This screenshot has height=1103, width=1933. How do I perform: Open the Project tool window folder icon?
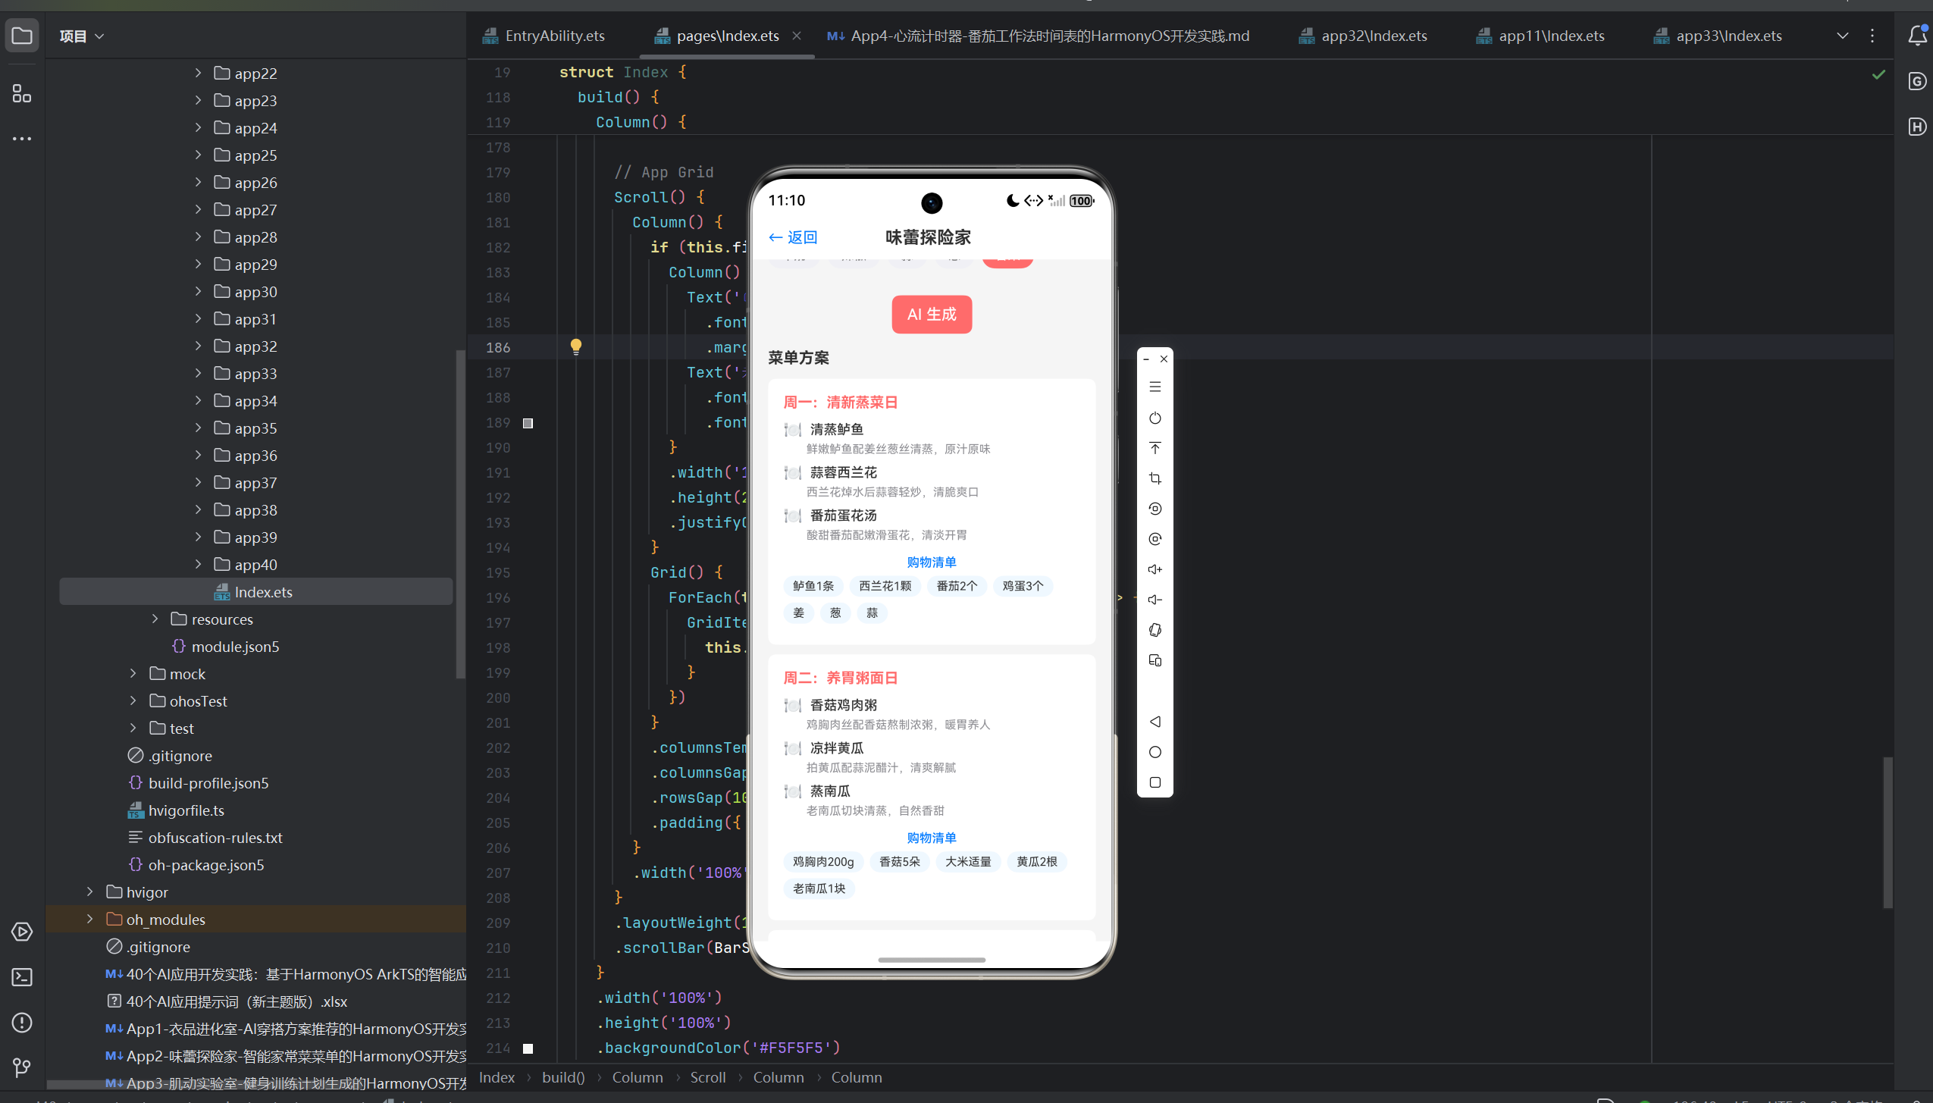tap(22, 36)
